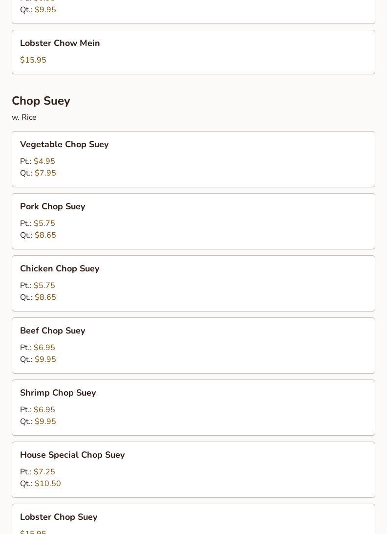
Task: Click Vegetable Chop Suey pint price $4.95
Action: click(x=44, y=161)
